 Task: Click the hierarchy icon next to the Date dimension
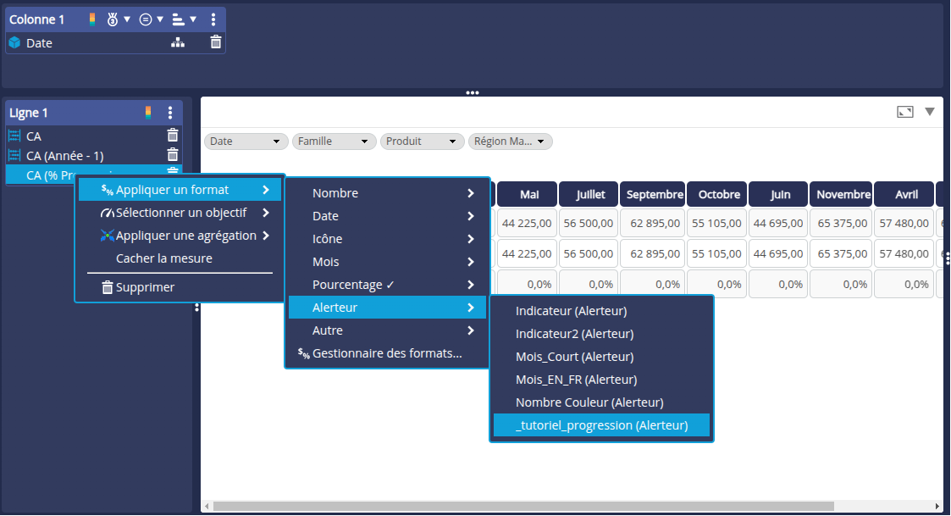point(178,42)
